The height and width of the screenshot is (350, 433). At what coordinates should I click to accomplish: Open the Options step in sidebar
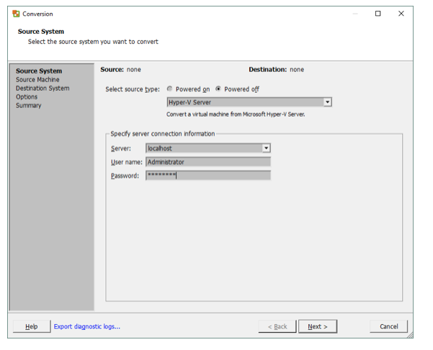coord(27,97)
